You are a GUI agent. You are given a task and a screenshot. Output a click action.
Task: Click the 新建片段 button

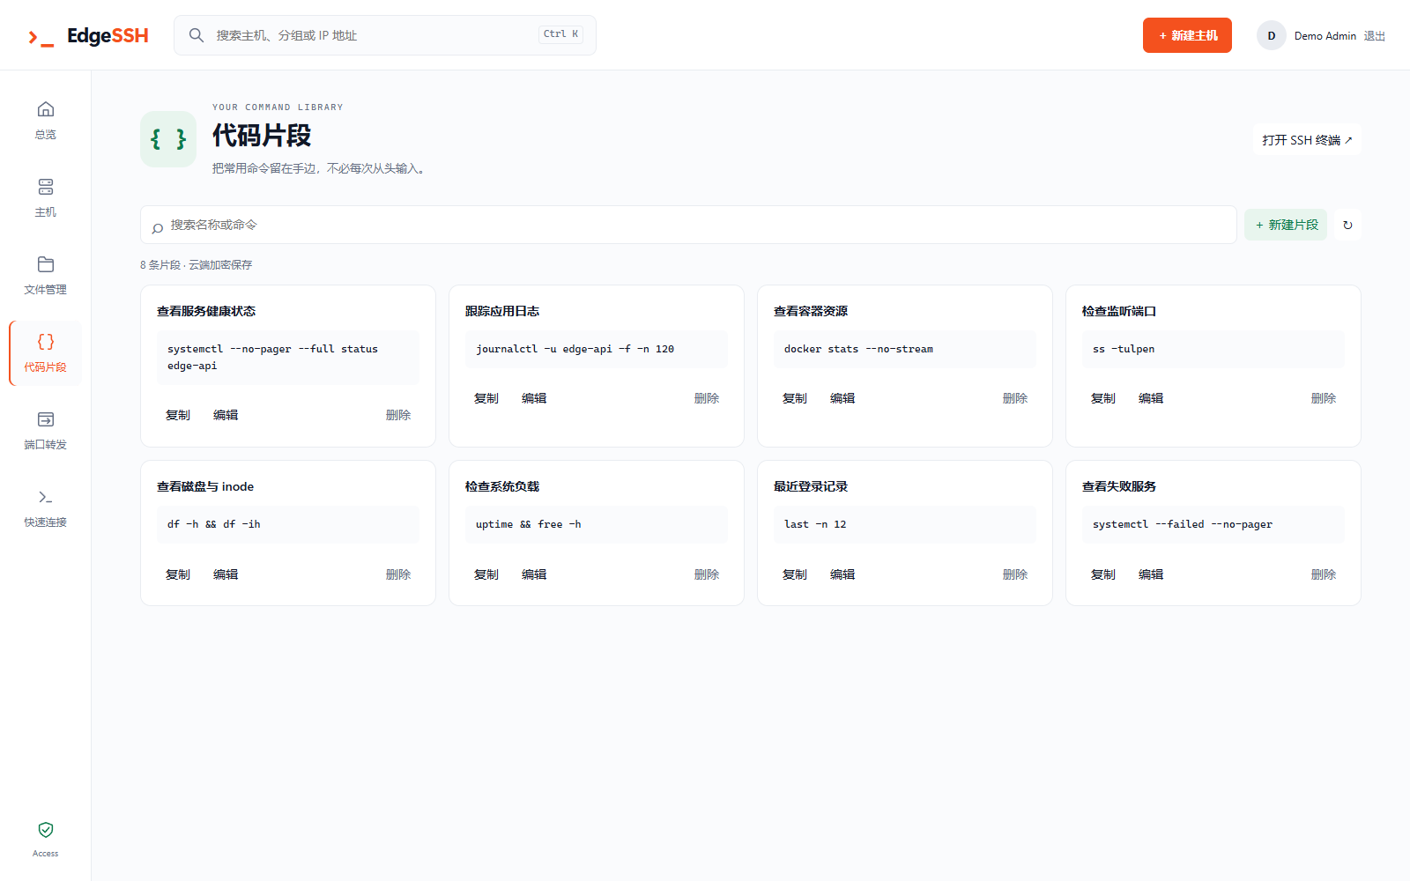point(1286,225)
